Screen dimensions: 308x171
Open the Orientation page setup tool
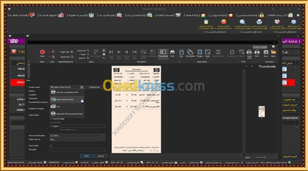190,52
